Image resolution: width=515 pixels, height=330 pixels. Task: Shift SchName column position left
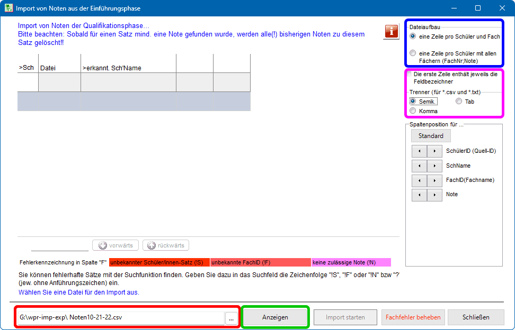(x=419, y=166)
